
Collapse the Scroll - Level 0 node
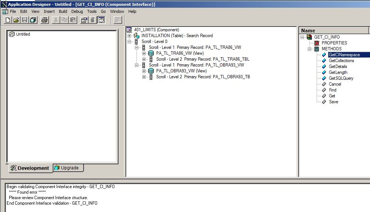[x=129, y=42]
